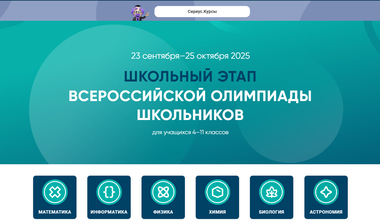
Task: Click the "ШКОЛЬНИКОВ" heading line
Action: (x=190, y=115)
